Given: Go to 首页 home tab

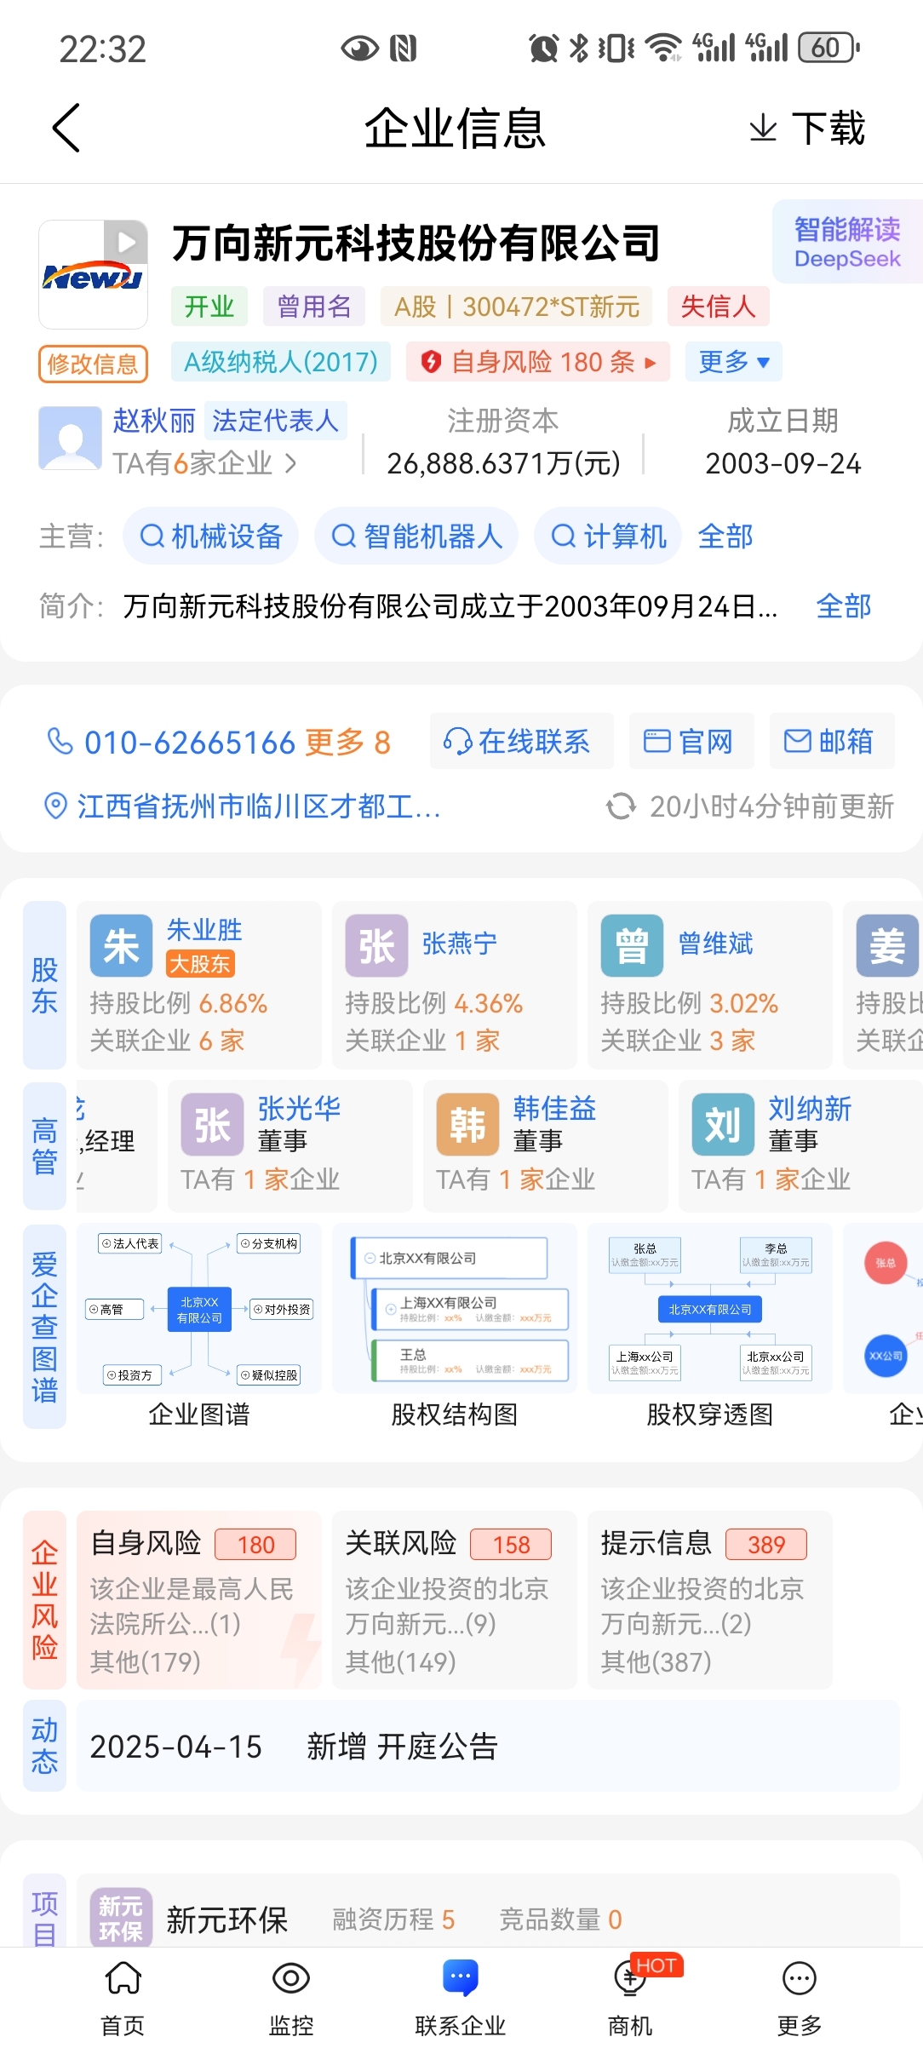Looking at the screenshot, I should pyautogui.click(x=123, y=1998).
